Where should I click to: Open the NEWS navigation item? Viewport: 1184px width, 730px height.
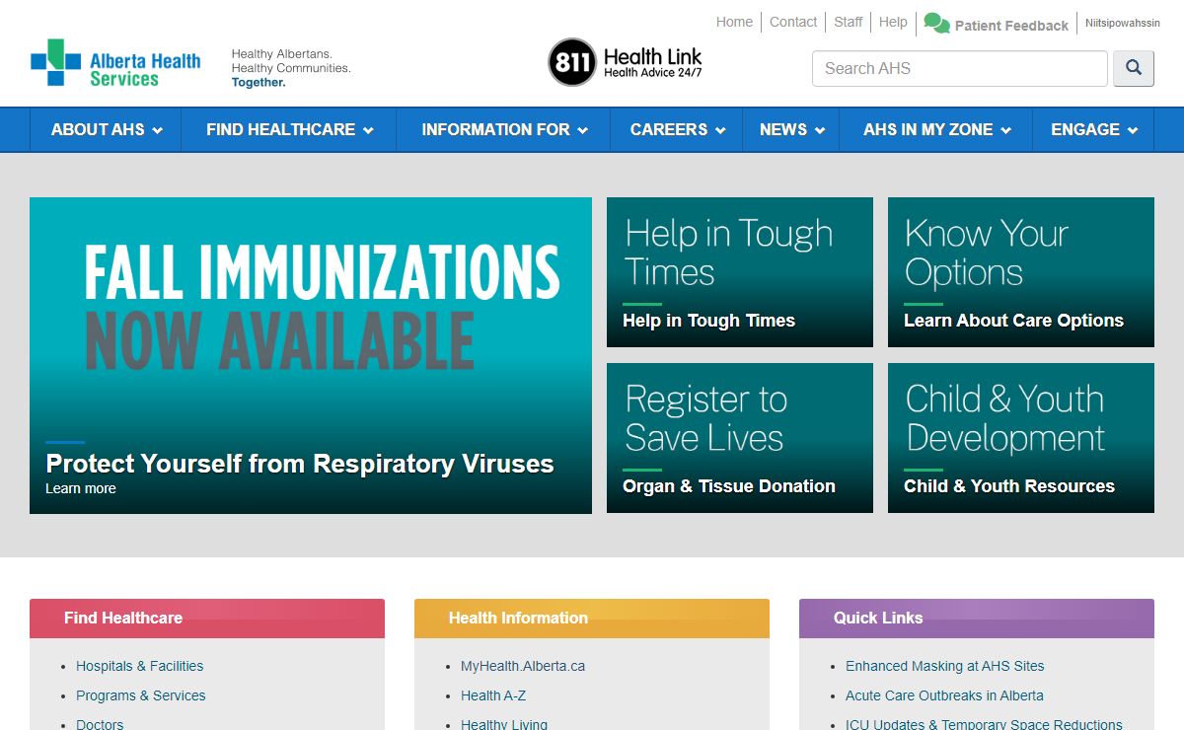tap(791, 129)
